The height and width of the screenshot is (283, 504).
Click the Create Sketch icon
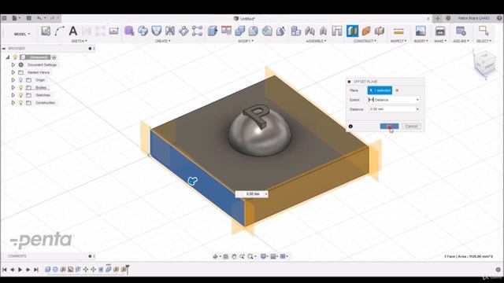(46, 31)
